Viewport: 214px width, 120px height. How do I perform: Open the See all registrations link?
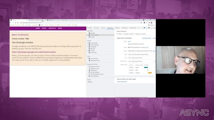[x=122, y=82]
